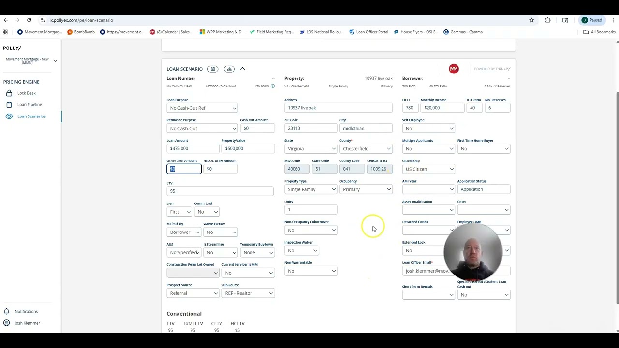The width and height of the screenshot is (619, 348).
Task: Open browser extensions puzzle icon
Action: (x=548, y=20)
